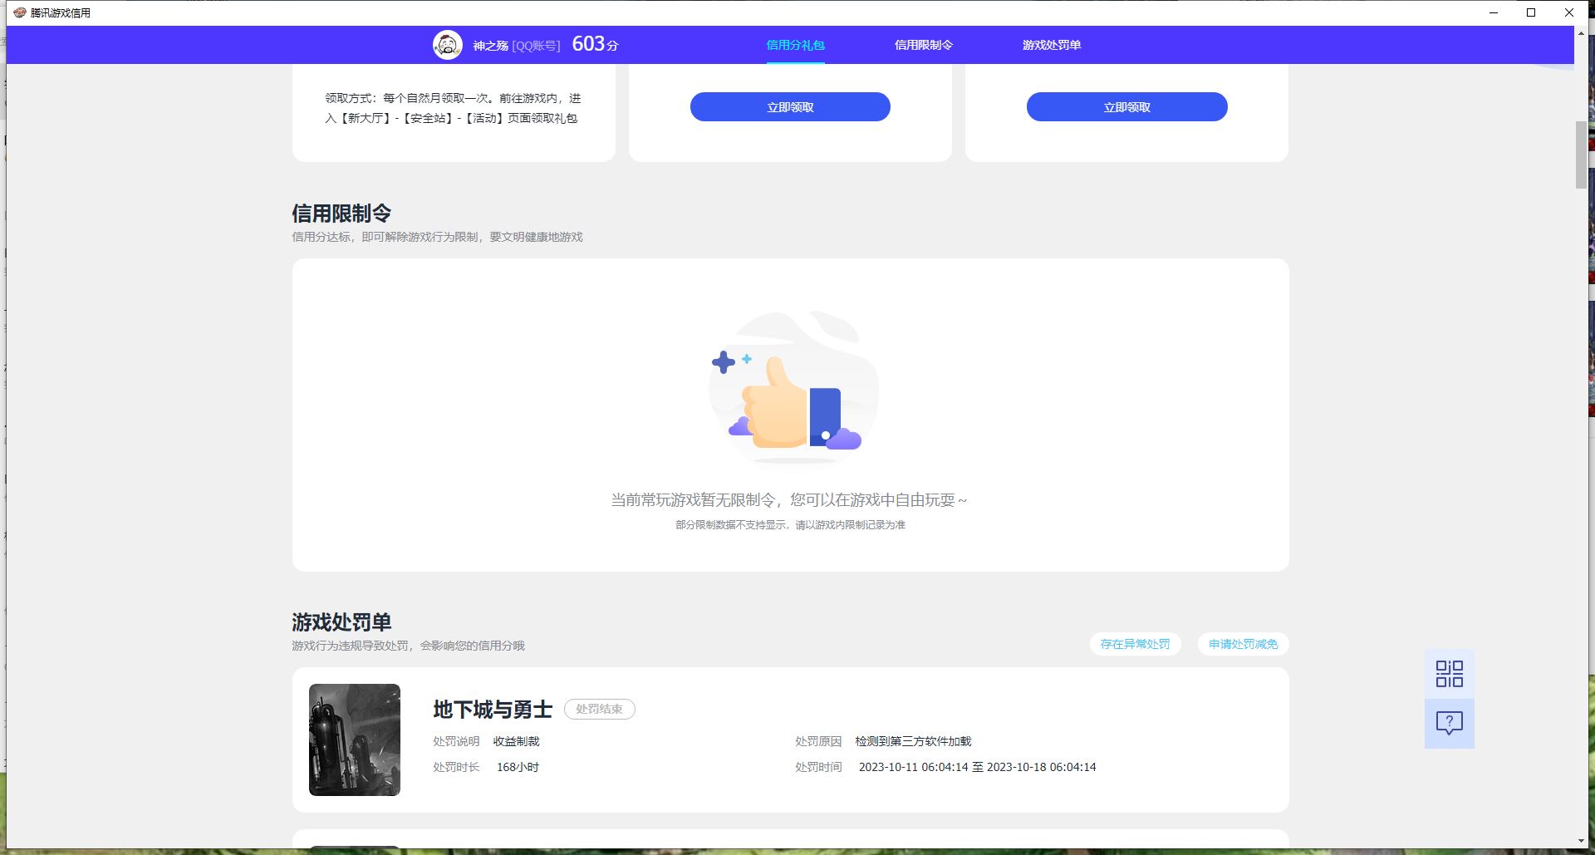Click the user avatar icon in header
Screen dimensions: 1595x855
[447, 45]
